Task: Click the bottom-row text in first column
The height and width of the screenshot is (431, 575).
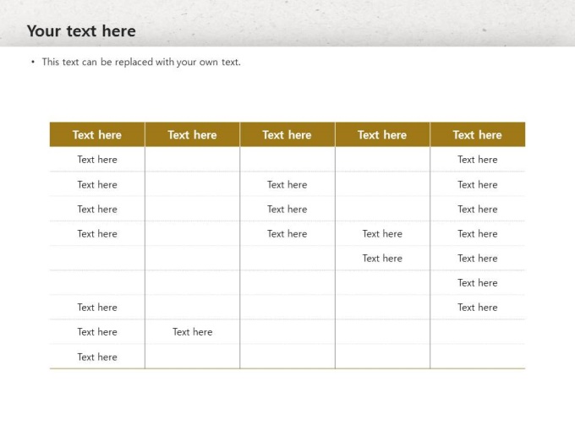Action: (x=97, y=357)
